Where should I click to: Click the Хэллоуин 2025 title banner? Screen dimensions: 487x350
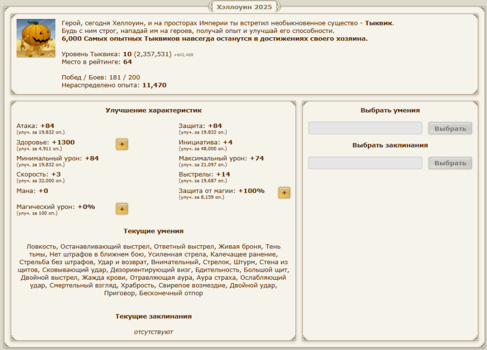[x=243, y=7]
